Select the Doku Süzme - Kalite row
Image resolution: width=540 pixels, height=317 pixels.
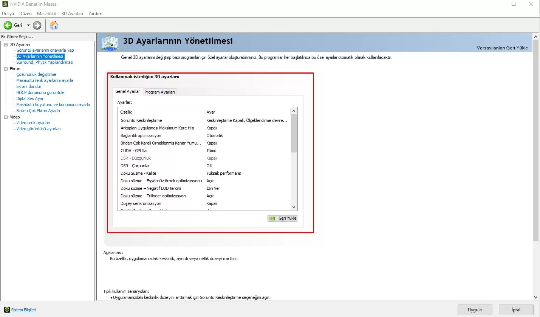pos(204,173)
